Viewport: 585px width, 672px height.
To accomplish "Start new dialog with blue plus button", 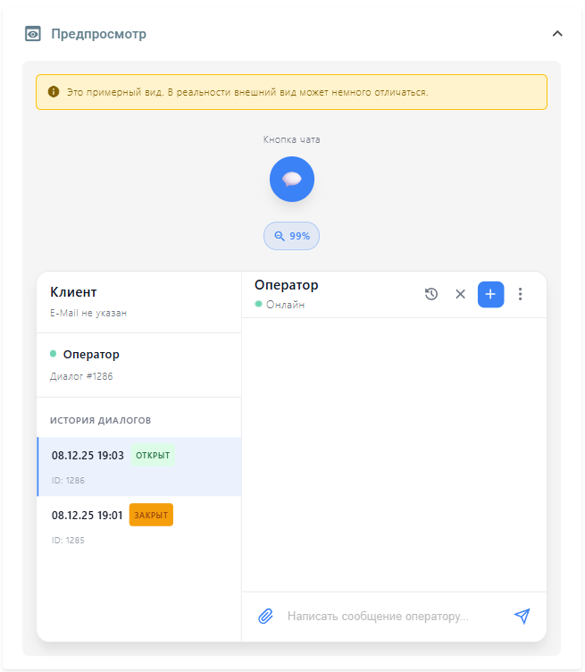I will (490, 294).
